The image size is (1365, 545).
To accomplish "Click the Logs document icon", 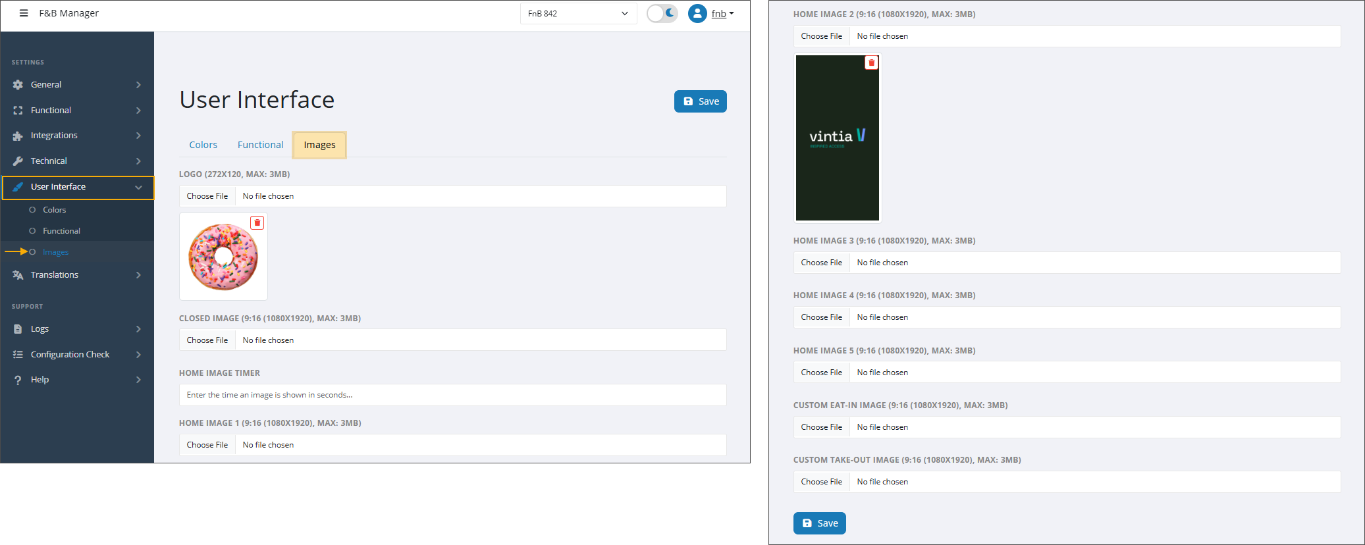I will point(18,329).
